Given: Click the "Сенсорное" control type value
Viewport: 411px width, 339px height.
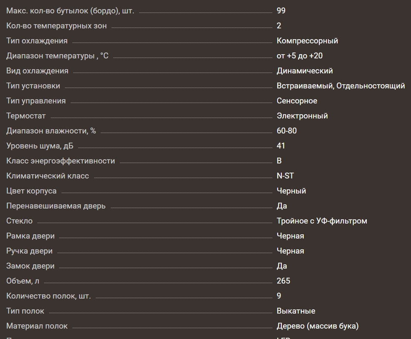Looking at the screenshot, I should (297, 101).
